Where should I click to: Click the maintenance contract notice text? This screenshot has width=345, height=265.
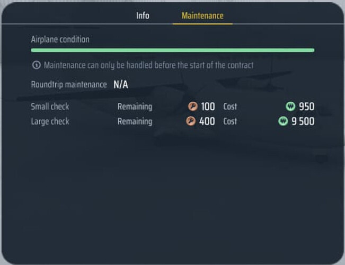(x=148, y=65)
